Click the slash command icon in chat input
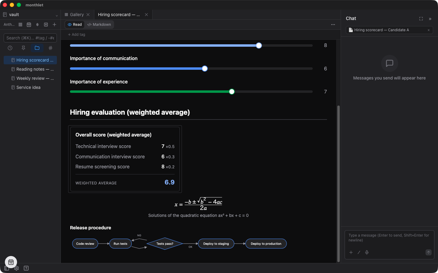The height and width of the screenshot is (273, 438). [359, 252]
